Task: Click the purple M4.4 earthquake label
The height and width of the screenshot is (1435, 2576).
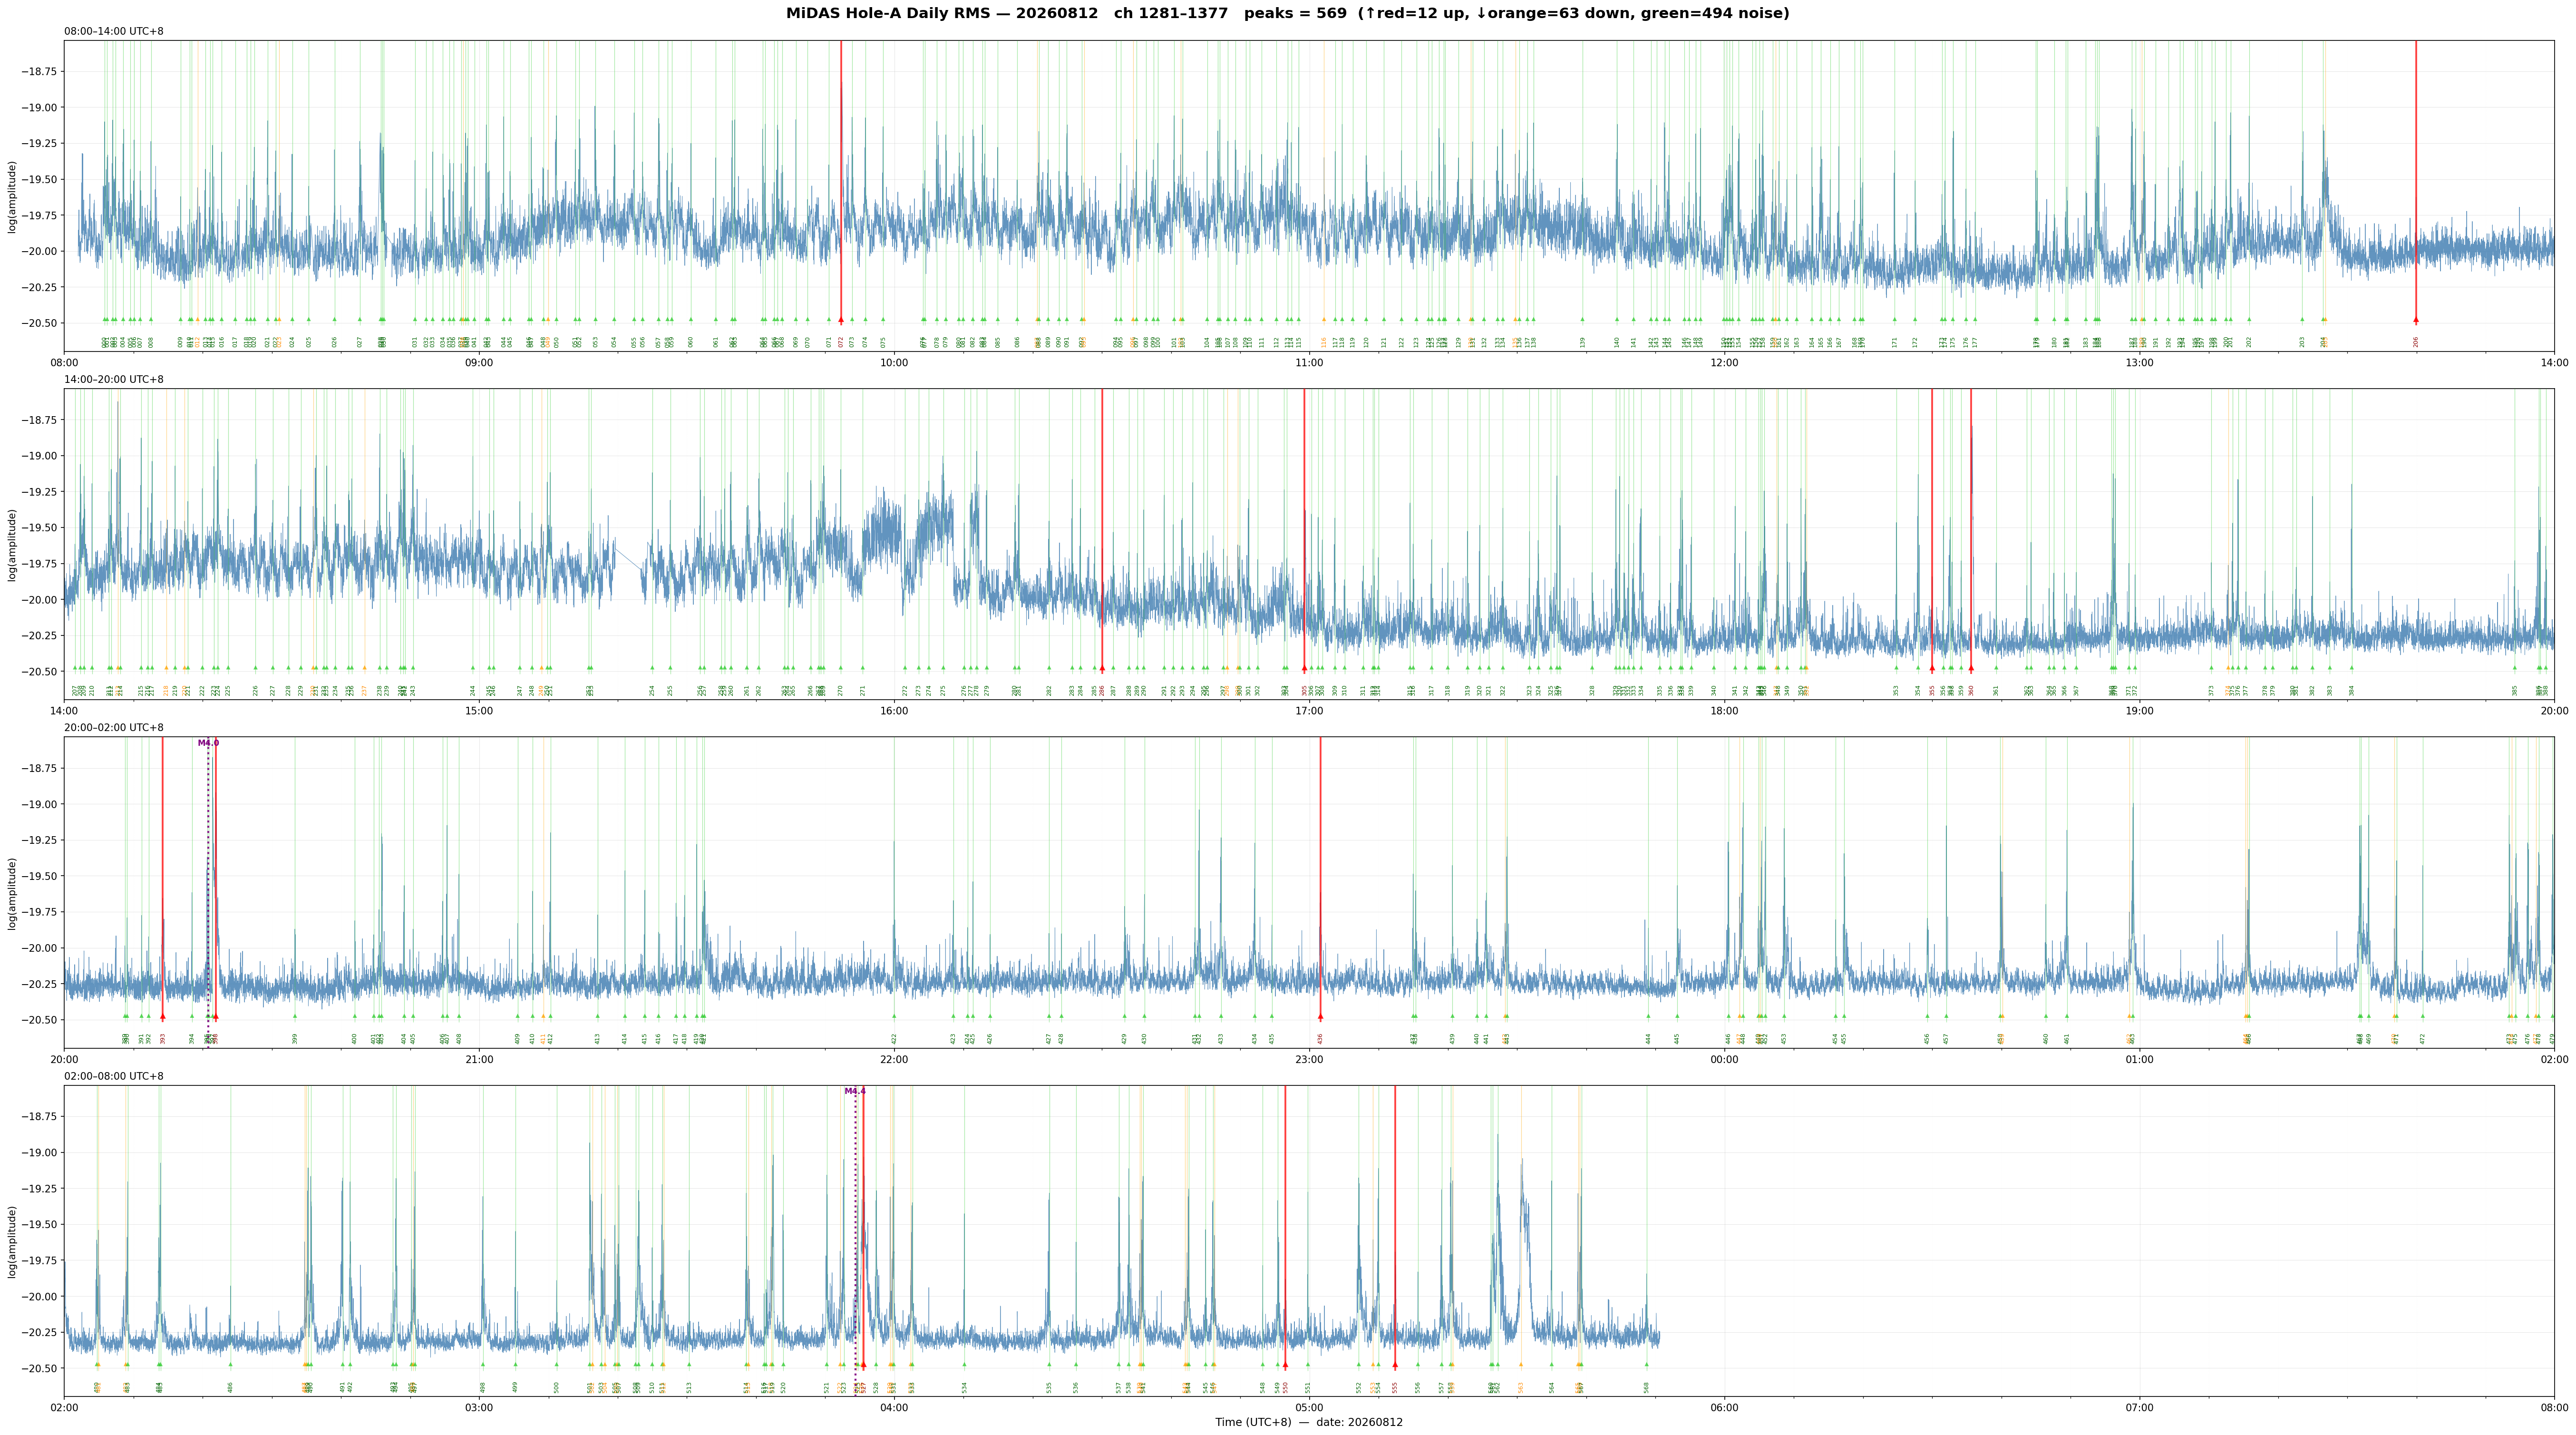Action: coord(855,1091)
